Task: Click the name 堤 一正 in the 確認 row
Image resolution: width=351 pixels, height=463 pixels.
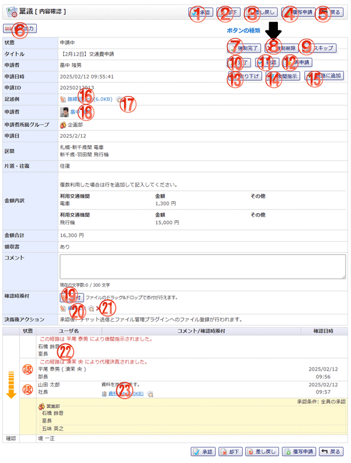Action: (x=46, y=438)
